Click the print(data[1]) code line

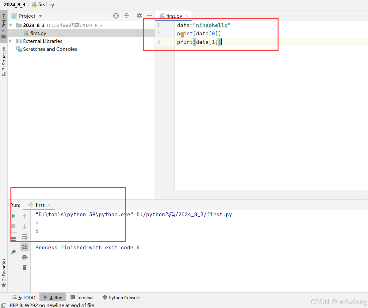[x=199, y=42]
